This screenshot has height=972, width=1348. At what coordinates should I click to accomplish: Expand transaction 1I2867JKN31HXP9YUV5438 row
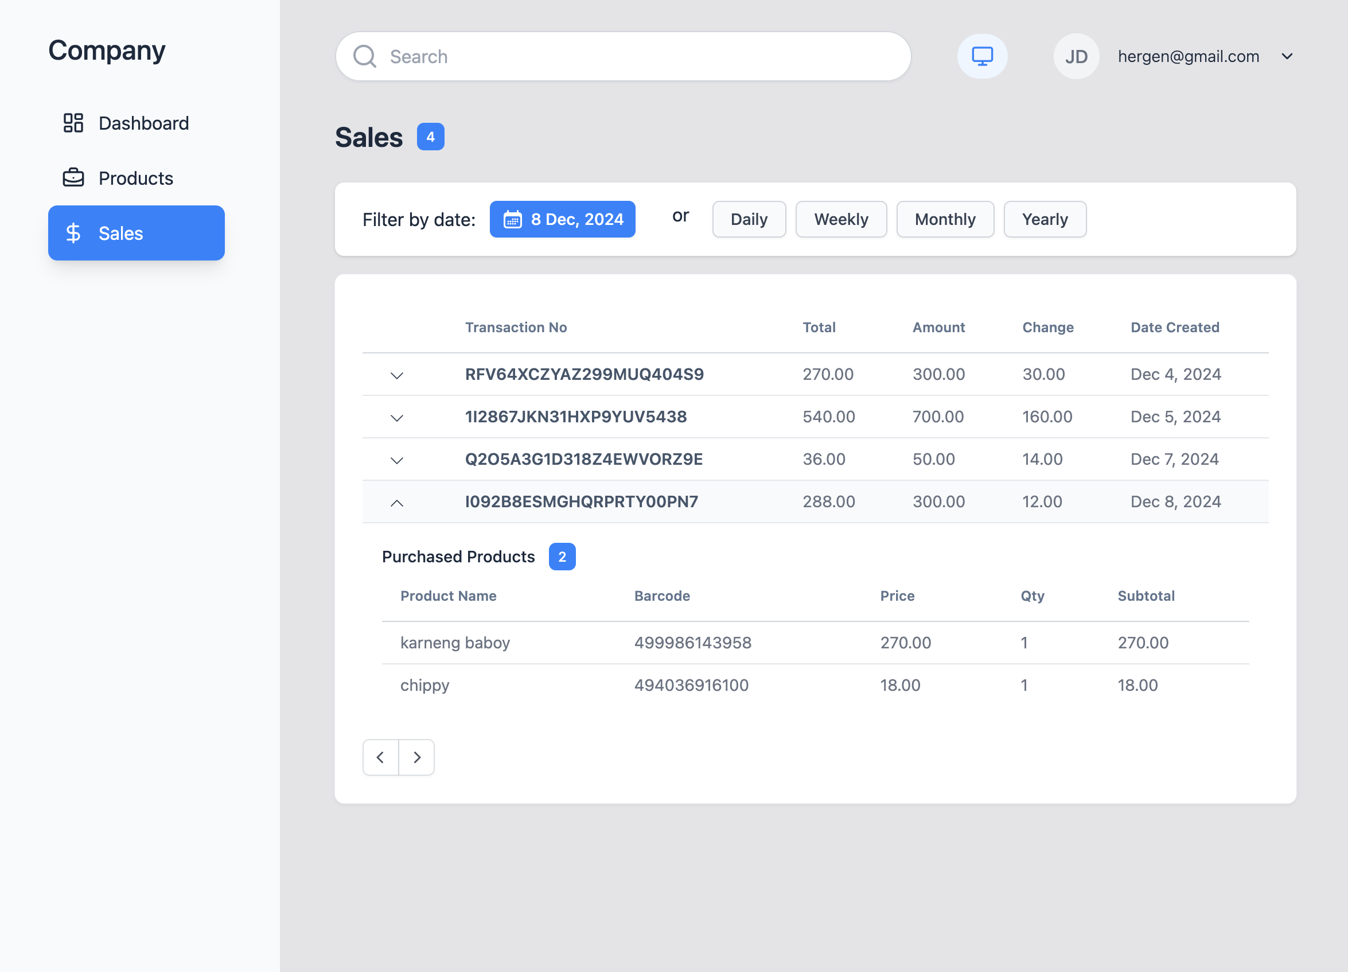[x=396, y=417]
